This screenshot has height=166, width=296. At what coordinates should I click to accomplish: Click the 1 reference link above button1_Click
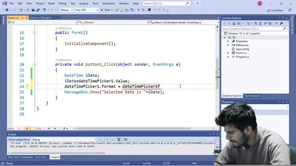(63, 60)
